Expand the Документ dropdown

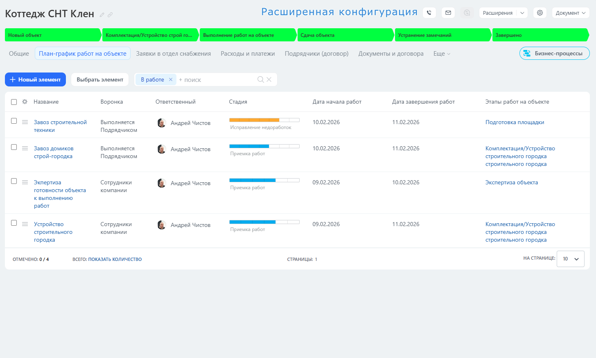click(x=571, y=13)
